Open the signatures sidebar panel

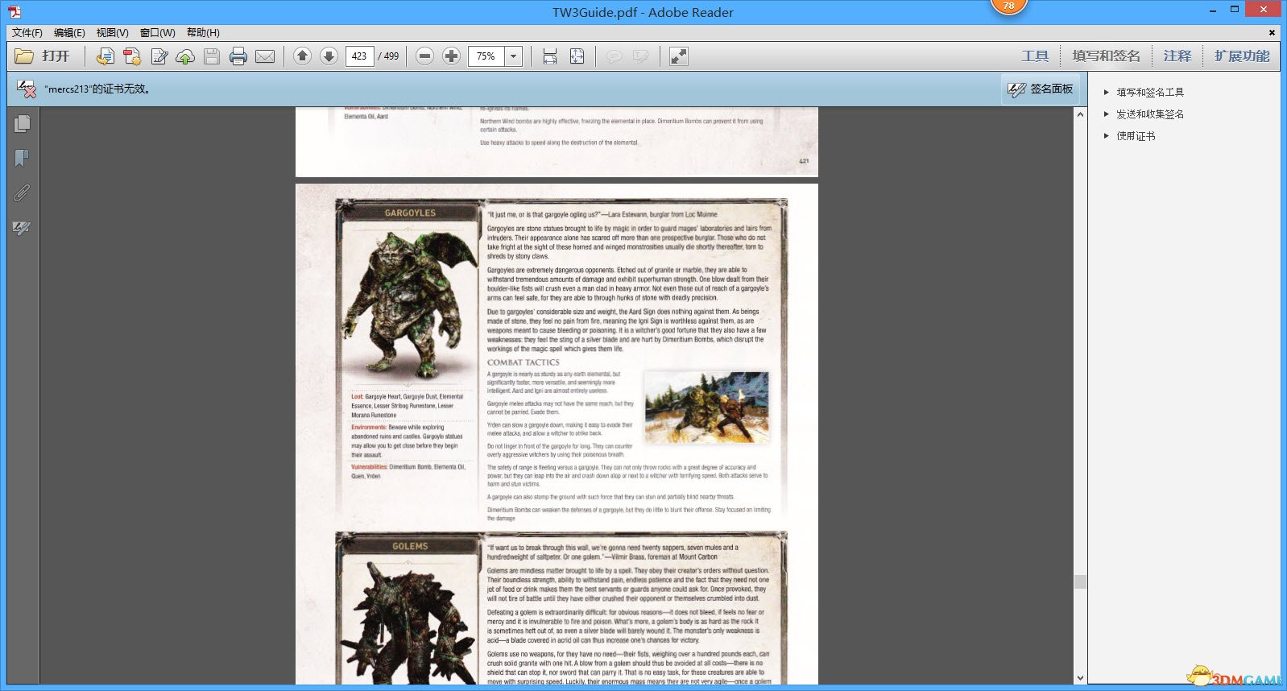tap(22, 229)
